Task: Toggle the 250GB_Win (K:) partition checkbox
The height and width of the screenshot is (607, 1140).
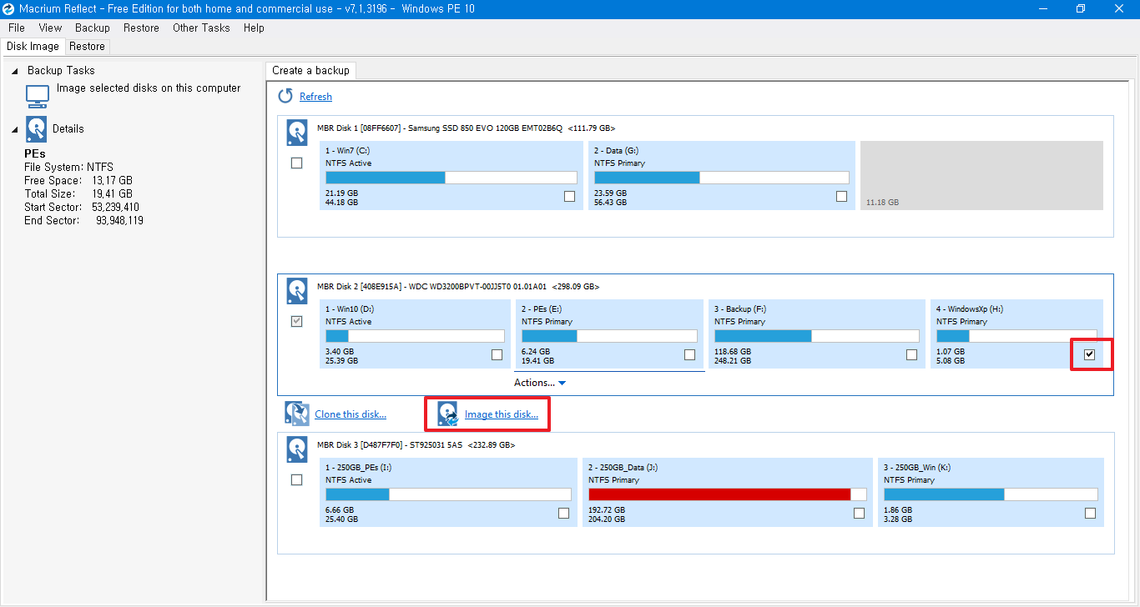Action: pyautogui.click(x=1090, y=514)
